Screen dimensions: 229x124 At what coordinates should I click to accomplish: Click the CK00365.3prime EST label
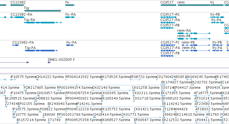pos(115,93)
